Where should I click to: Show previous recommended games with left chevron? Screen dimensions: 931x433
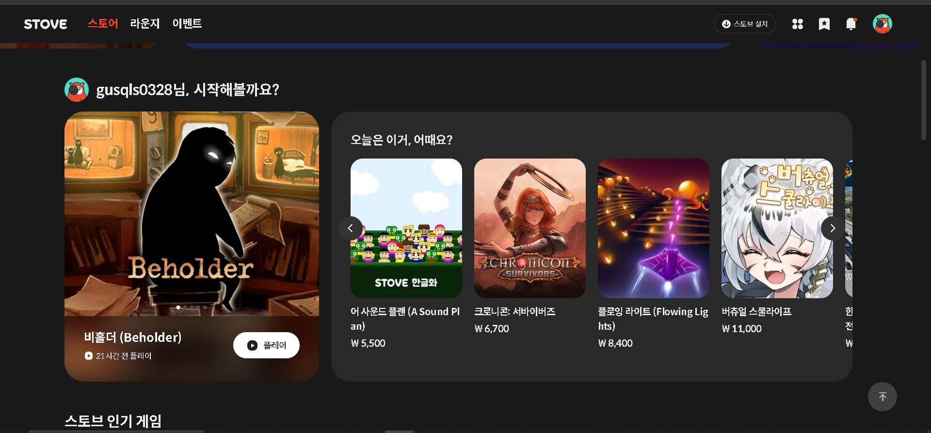(x=351, y=228)
